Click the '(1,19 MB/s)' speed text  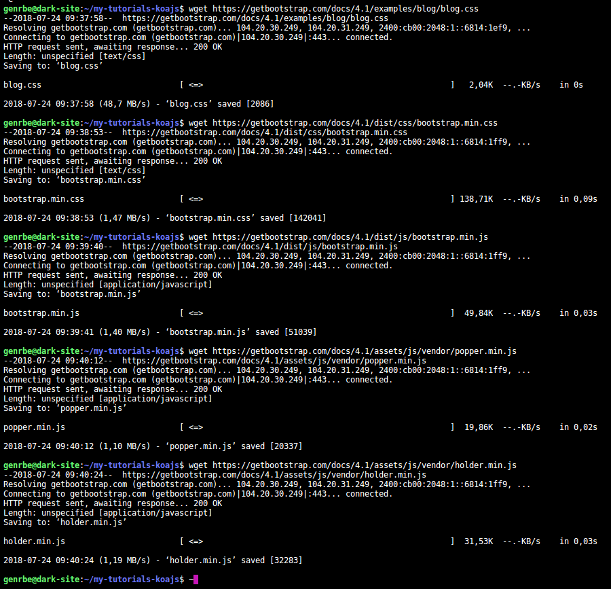point(124,560)
